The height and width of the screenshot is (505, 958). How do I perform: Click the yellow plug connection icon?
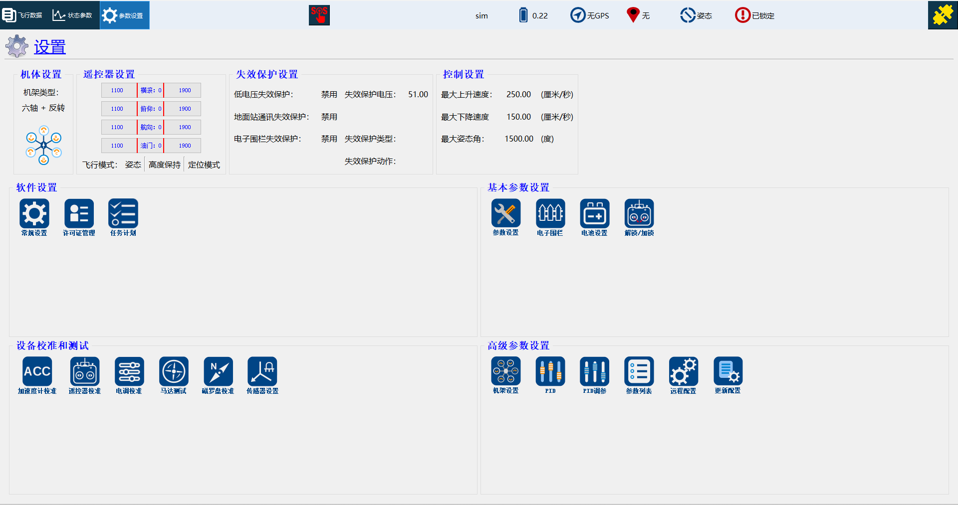coord(943,15)
